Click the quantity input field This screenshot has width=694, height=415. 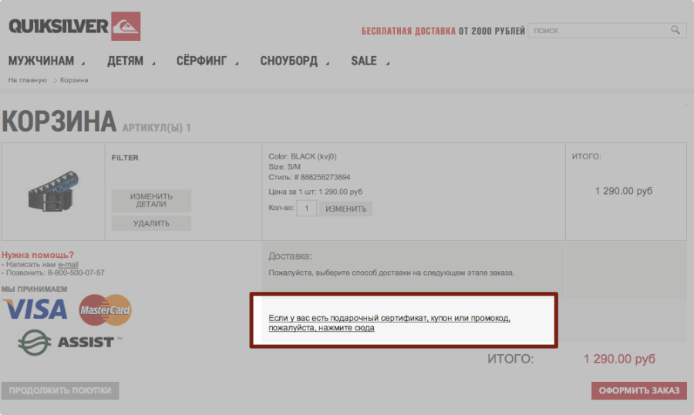tap(306, 209)
